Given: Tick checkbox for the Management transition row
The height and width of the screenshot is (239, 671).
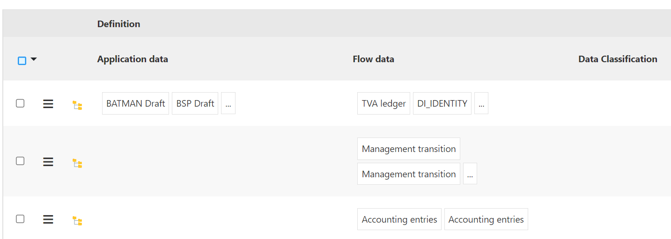Looking at the screenshot, I should click(x=20, y=161).
